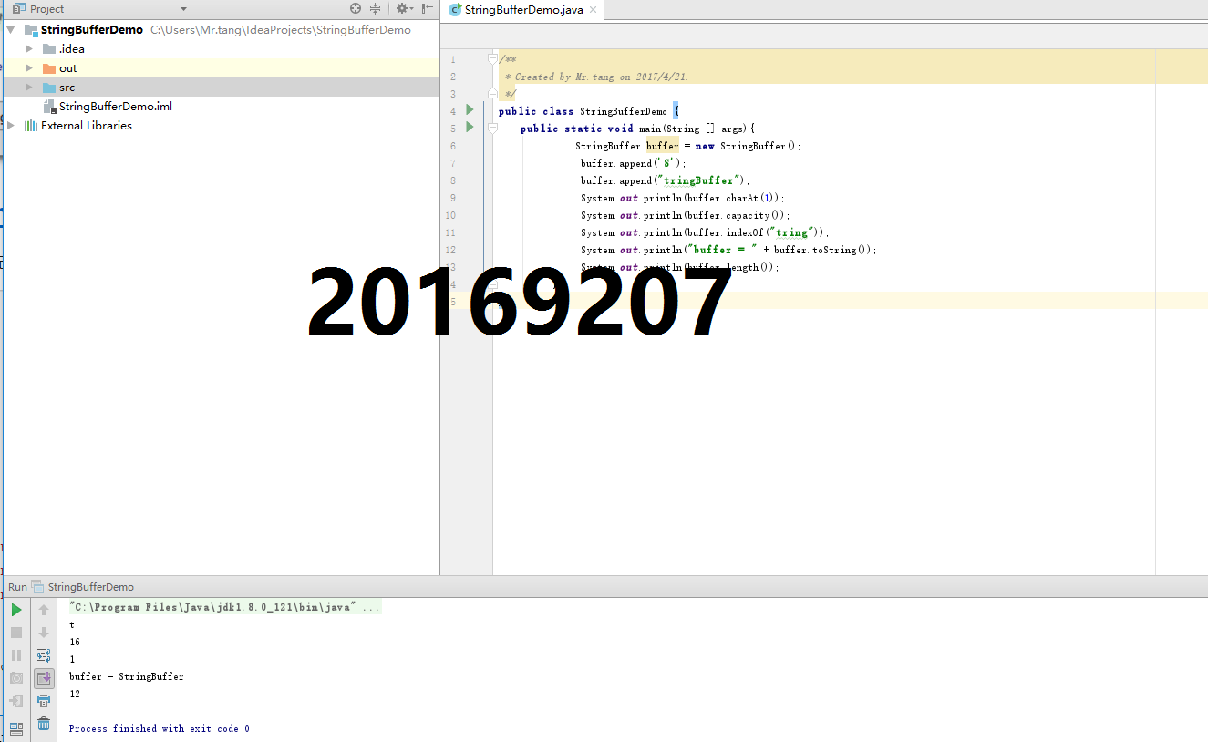This screenshot has height=742, width=1208.
Task: Select the src folder row
Action: point(221,88)
